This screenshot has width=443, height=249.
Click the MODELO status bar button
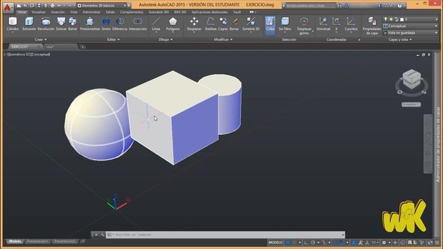point(275,243)
